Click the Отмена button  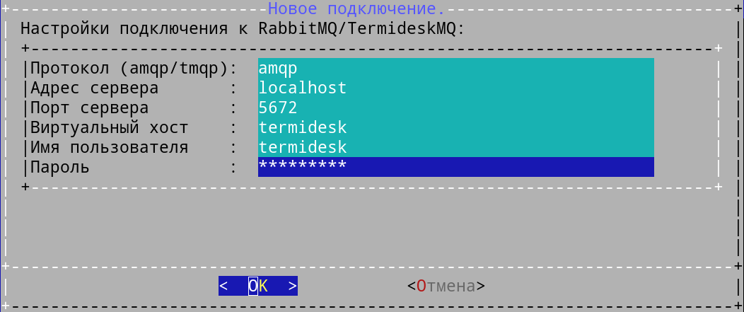(x=446, y=286)
